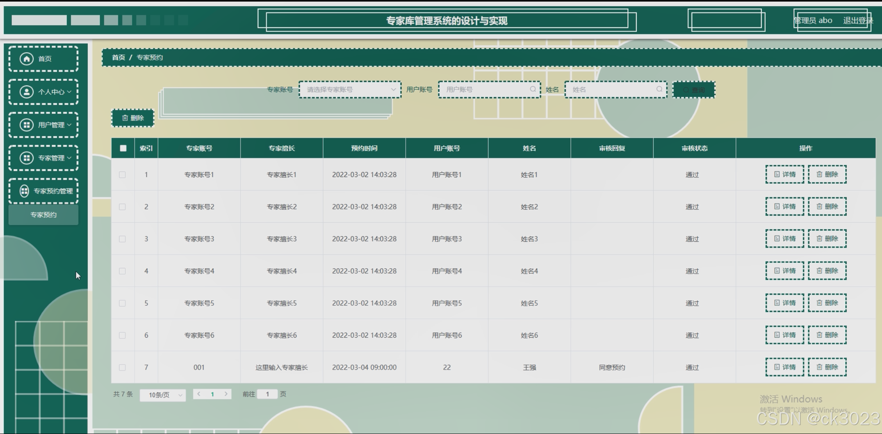
Task: Click the 前往 page number input field
Action: tap(267, 394)
